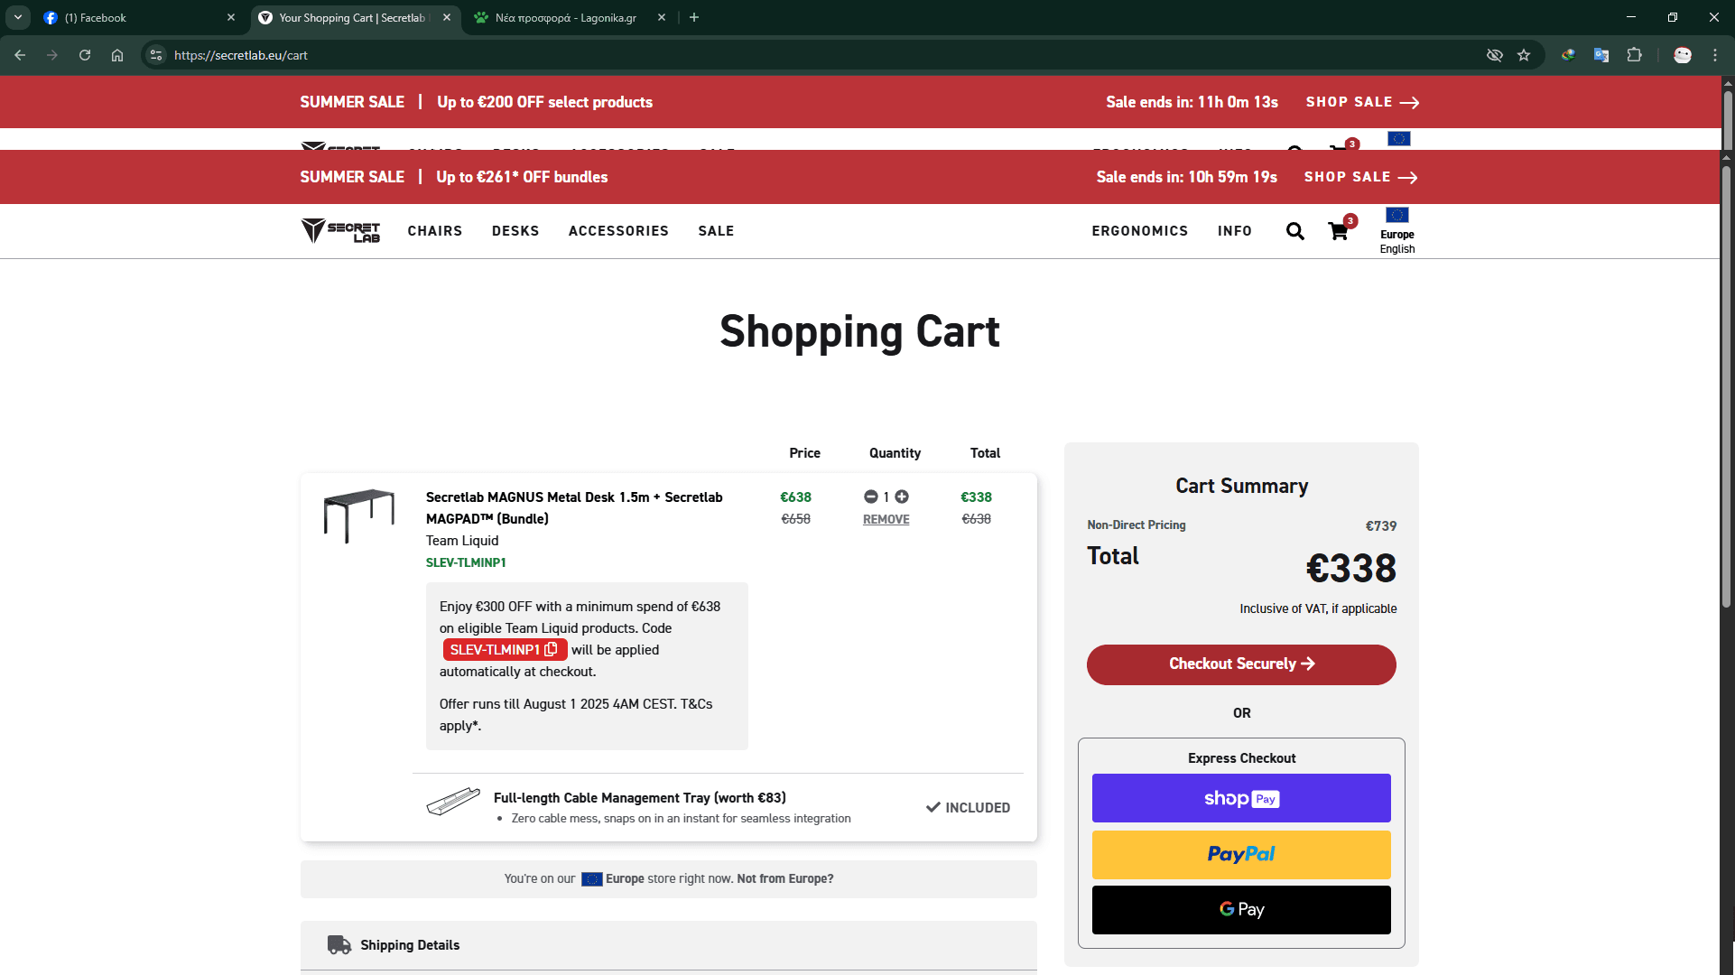Screen dimensions: 1735x975
Task: Open a new browser tab
Action: tap(694, 17)
